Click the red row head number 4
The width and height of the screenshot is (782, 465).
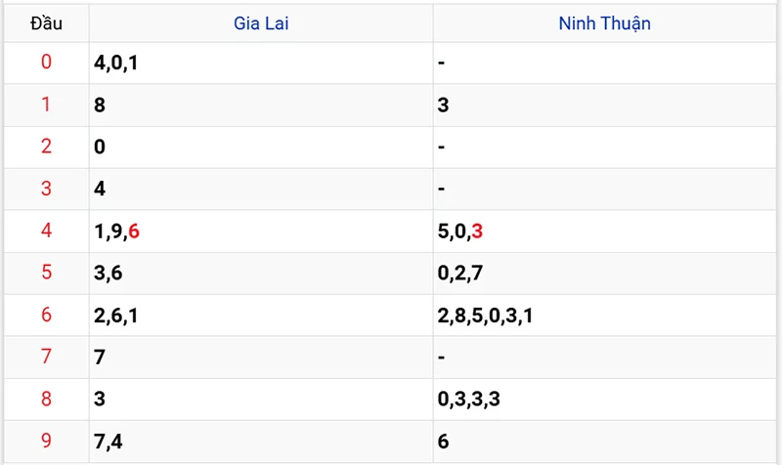pyautogui.click(x=46, y=232)
